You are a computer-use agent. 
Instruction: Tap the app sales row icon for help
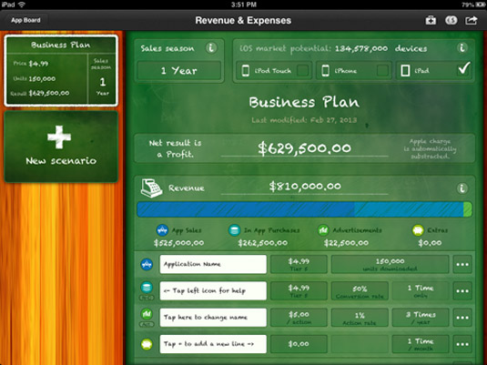tap(147, 264)
